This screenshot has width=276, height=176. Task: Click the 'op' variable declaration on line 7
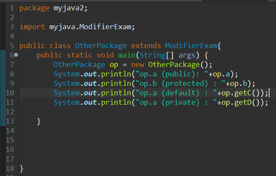114,65
